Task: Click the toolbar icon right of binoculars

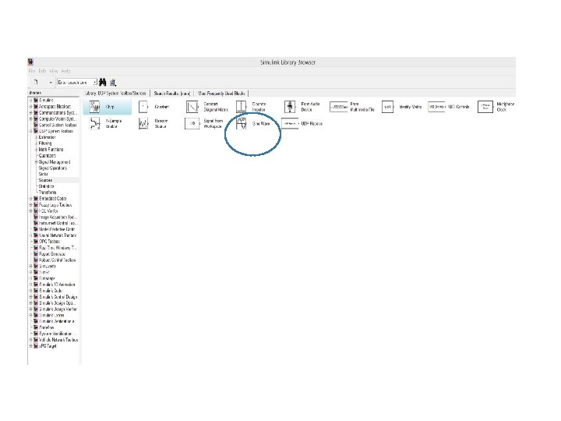Action: point(113,83)
